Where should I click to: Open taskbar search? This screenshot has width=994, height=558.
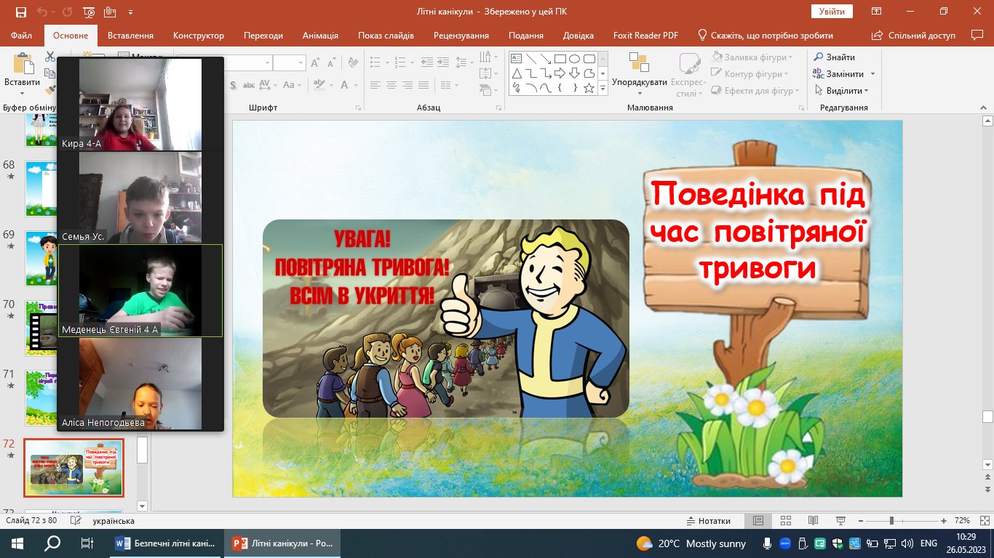click(52, 543)
